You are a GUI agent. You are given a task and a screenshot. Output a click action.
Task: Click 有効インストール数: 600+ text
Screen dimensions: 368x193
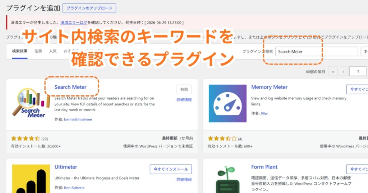coord(230,146)
